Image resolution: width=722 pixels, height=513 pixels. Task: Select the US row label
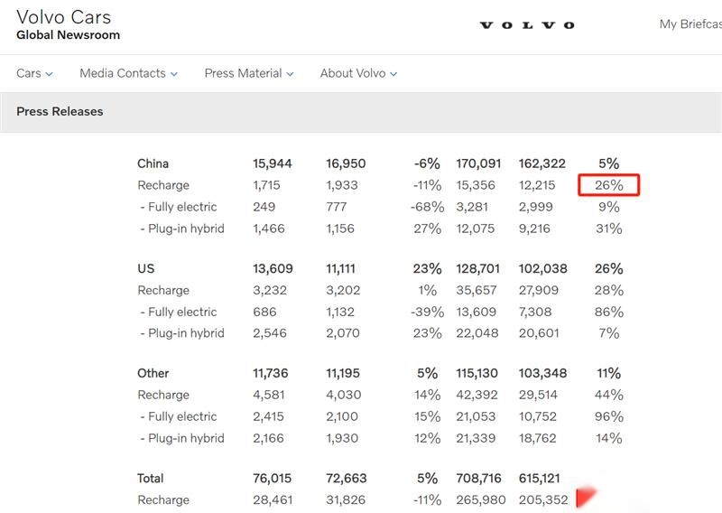point(146,269)
